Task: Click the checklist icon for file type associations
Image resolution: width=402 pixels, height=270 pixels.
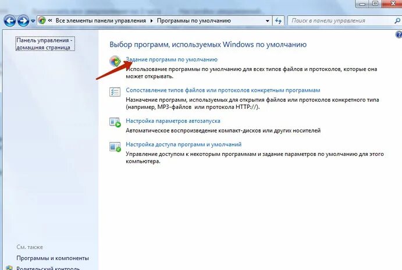Action: [x=115, y=92]
